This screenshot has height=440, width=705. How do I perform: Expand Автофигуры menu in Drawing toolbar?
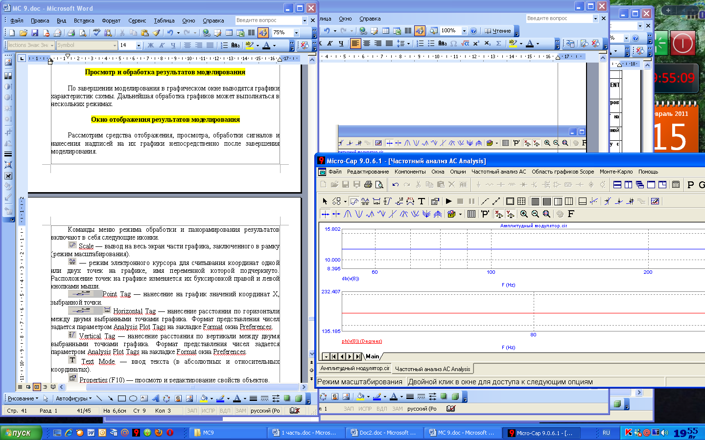click(x=74, y=398)
